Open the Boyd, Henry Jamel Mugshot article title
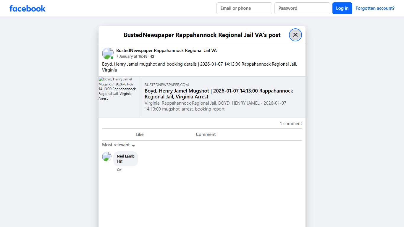The height and width of the screenshot is (227, 404). tap(219, 94)
